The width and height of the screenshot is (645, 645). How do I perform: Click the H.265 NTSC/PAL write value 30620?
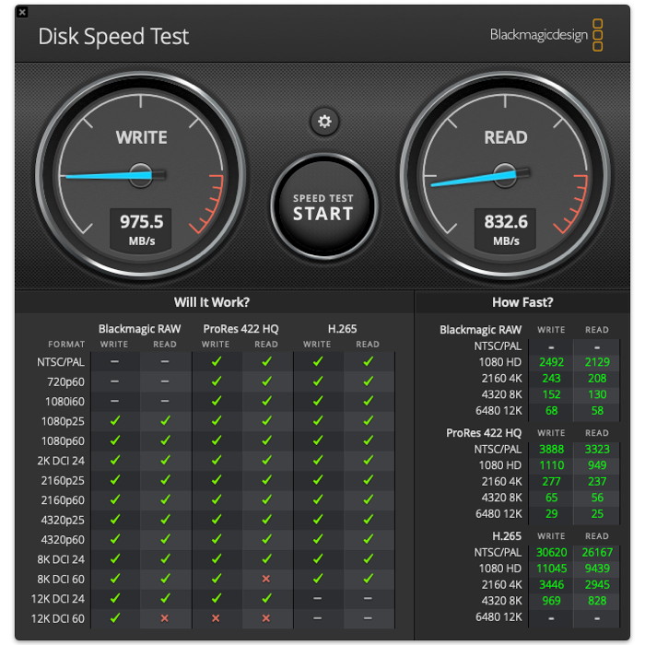(551, 553)
